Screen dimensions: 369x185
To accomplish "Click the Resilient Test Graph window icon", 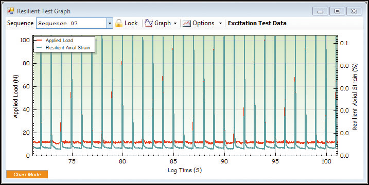I will point(11,11).
